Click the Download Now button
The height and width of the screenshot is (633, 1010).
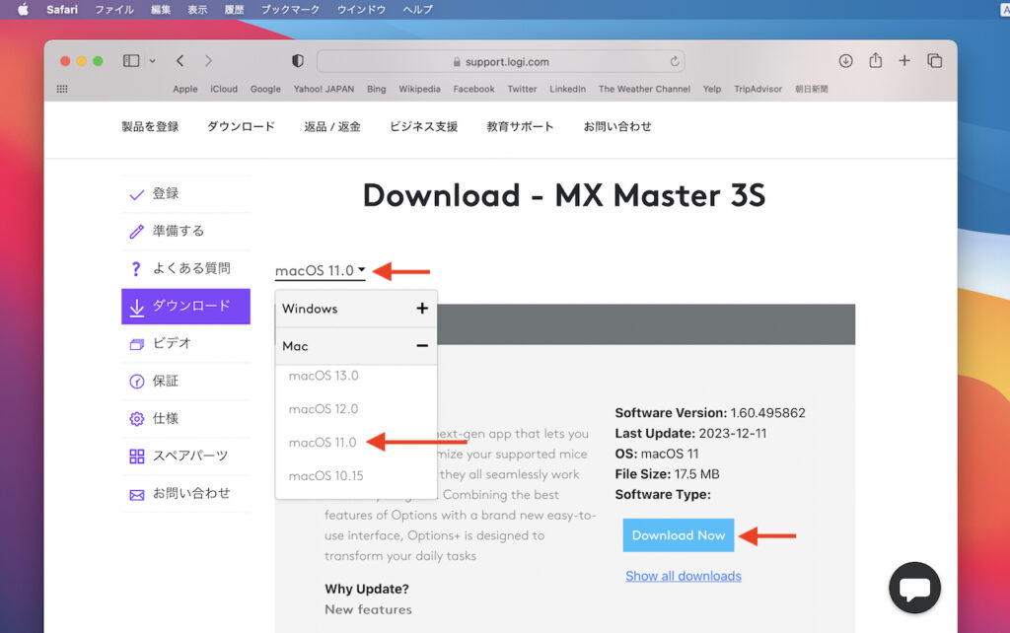tap(678, 534)
